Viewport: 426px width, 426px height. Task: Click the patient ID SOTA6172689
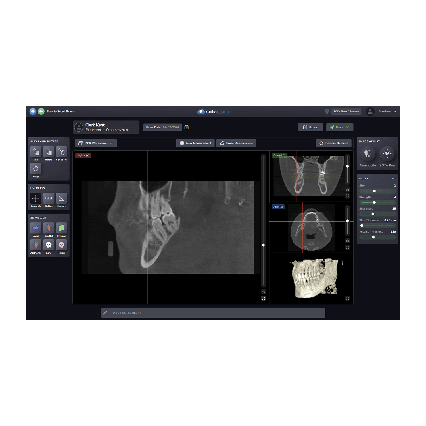click(x=119, y=130)
